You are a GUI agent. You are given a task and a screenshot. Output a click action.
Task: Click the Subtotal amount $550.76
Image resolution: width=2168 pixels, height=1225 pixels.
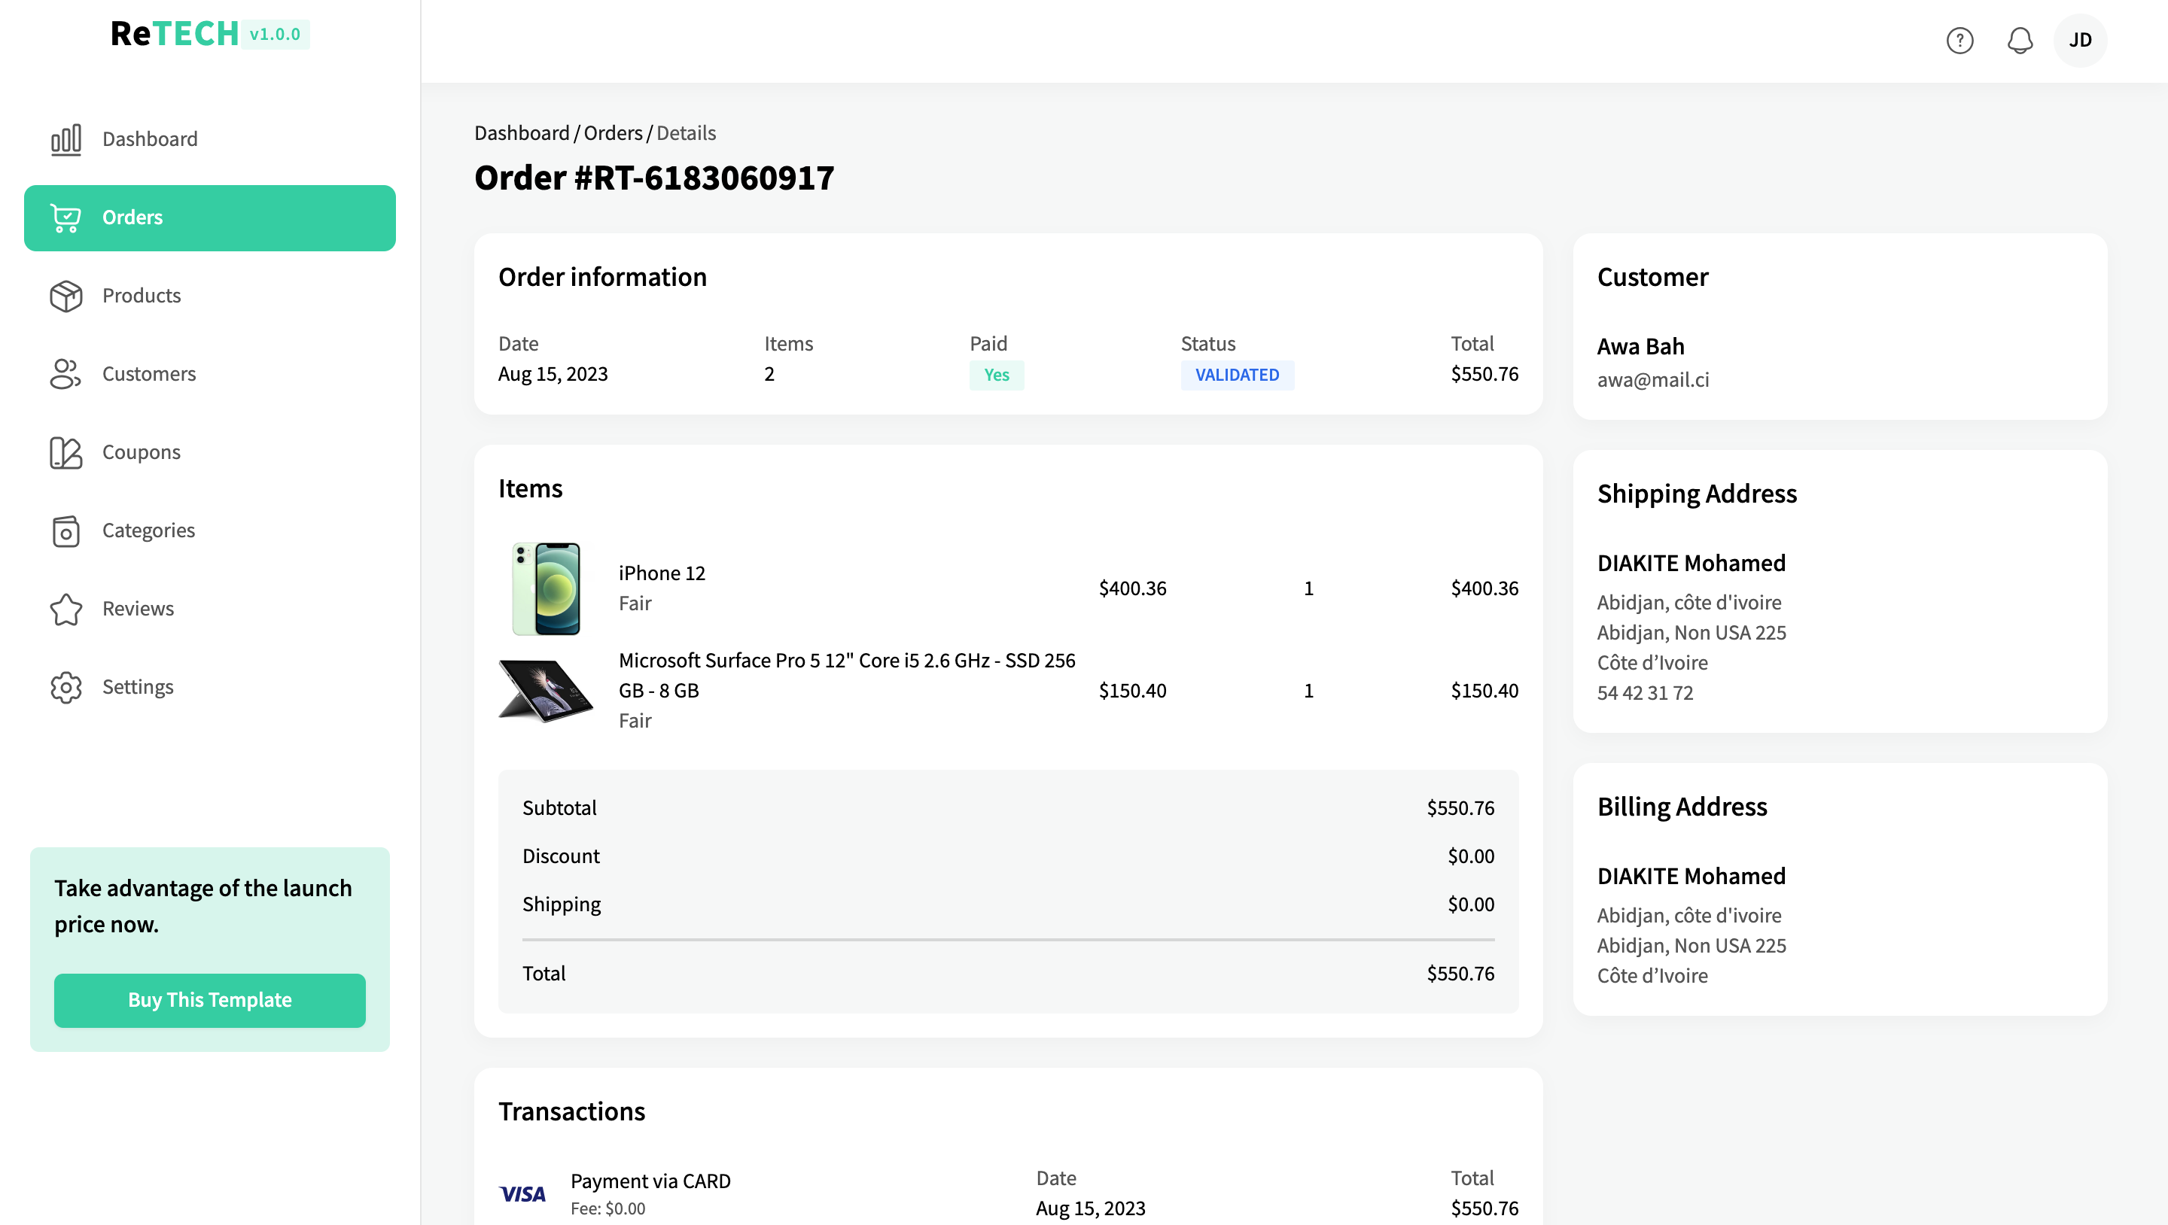tap(1460, 809)
